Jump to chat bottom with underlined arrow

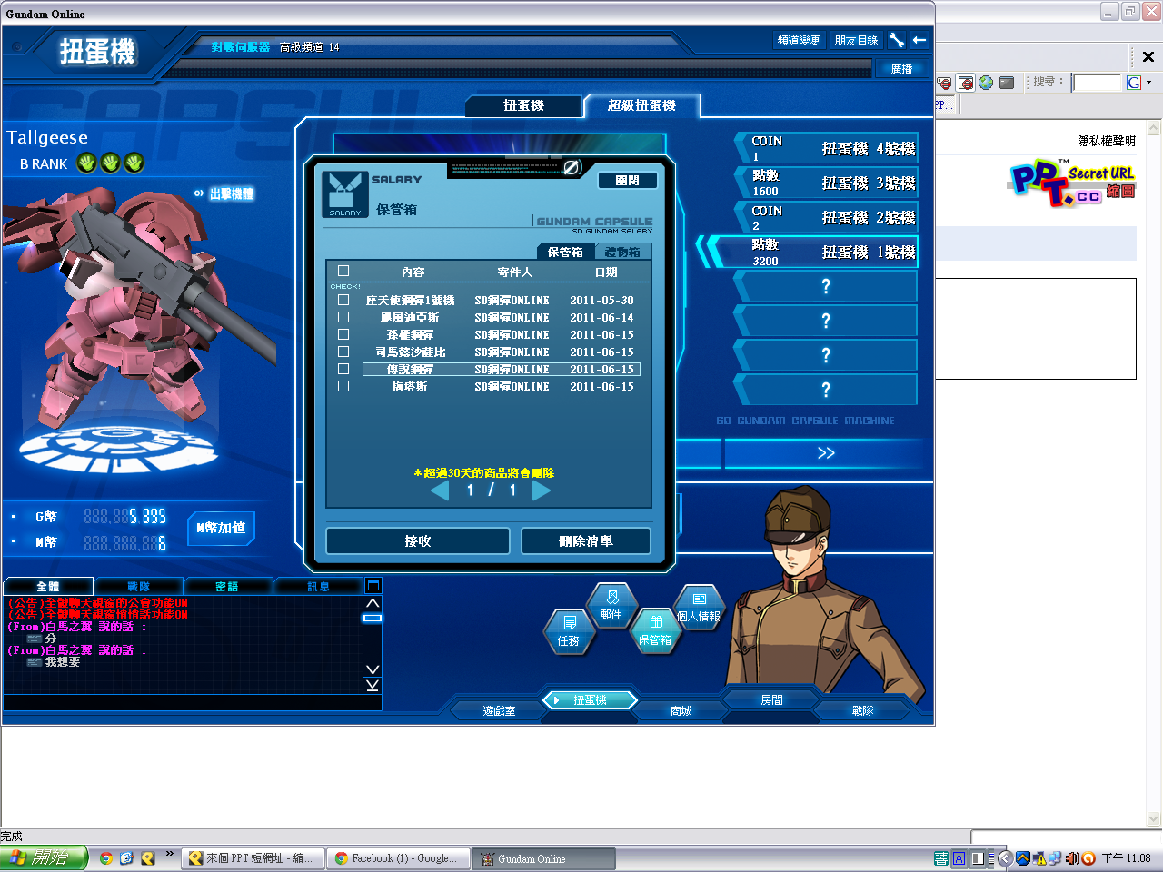point(373,685)
